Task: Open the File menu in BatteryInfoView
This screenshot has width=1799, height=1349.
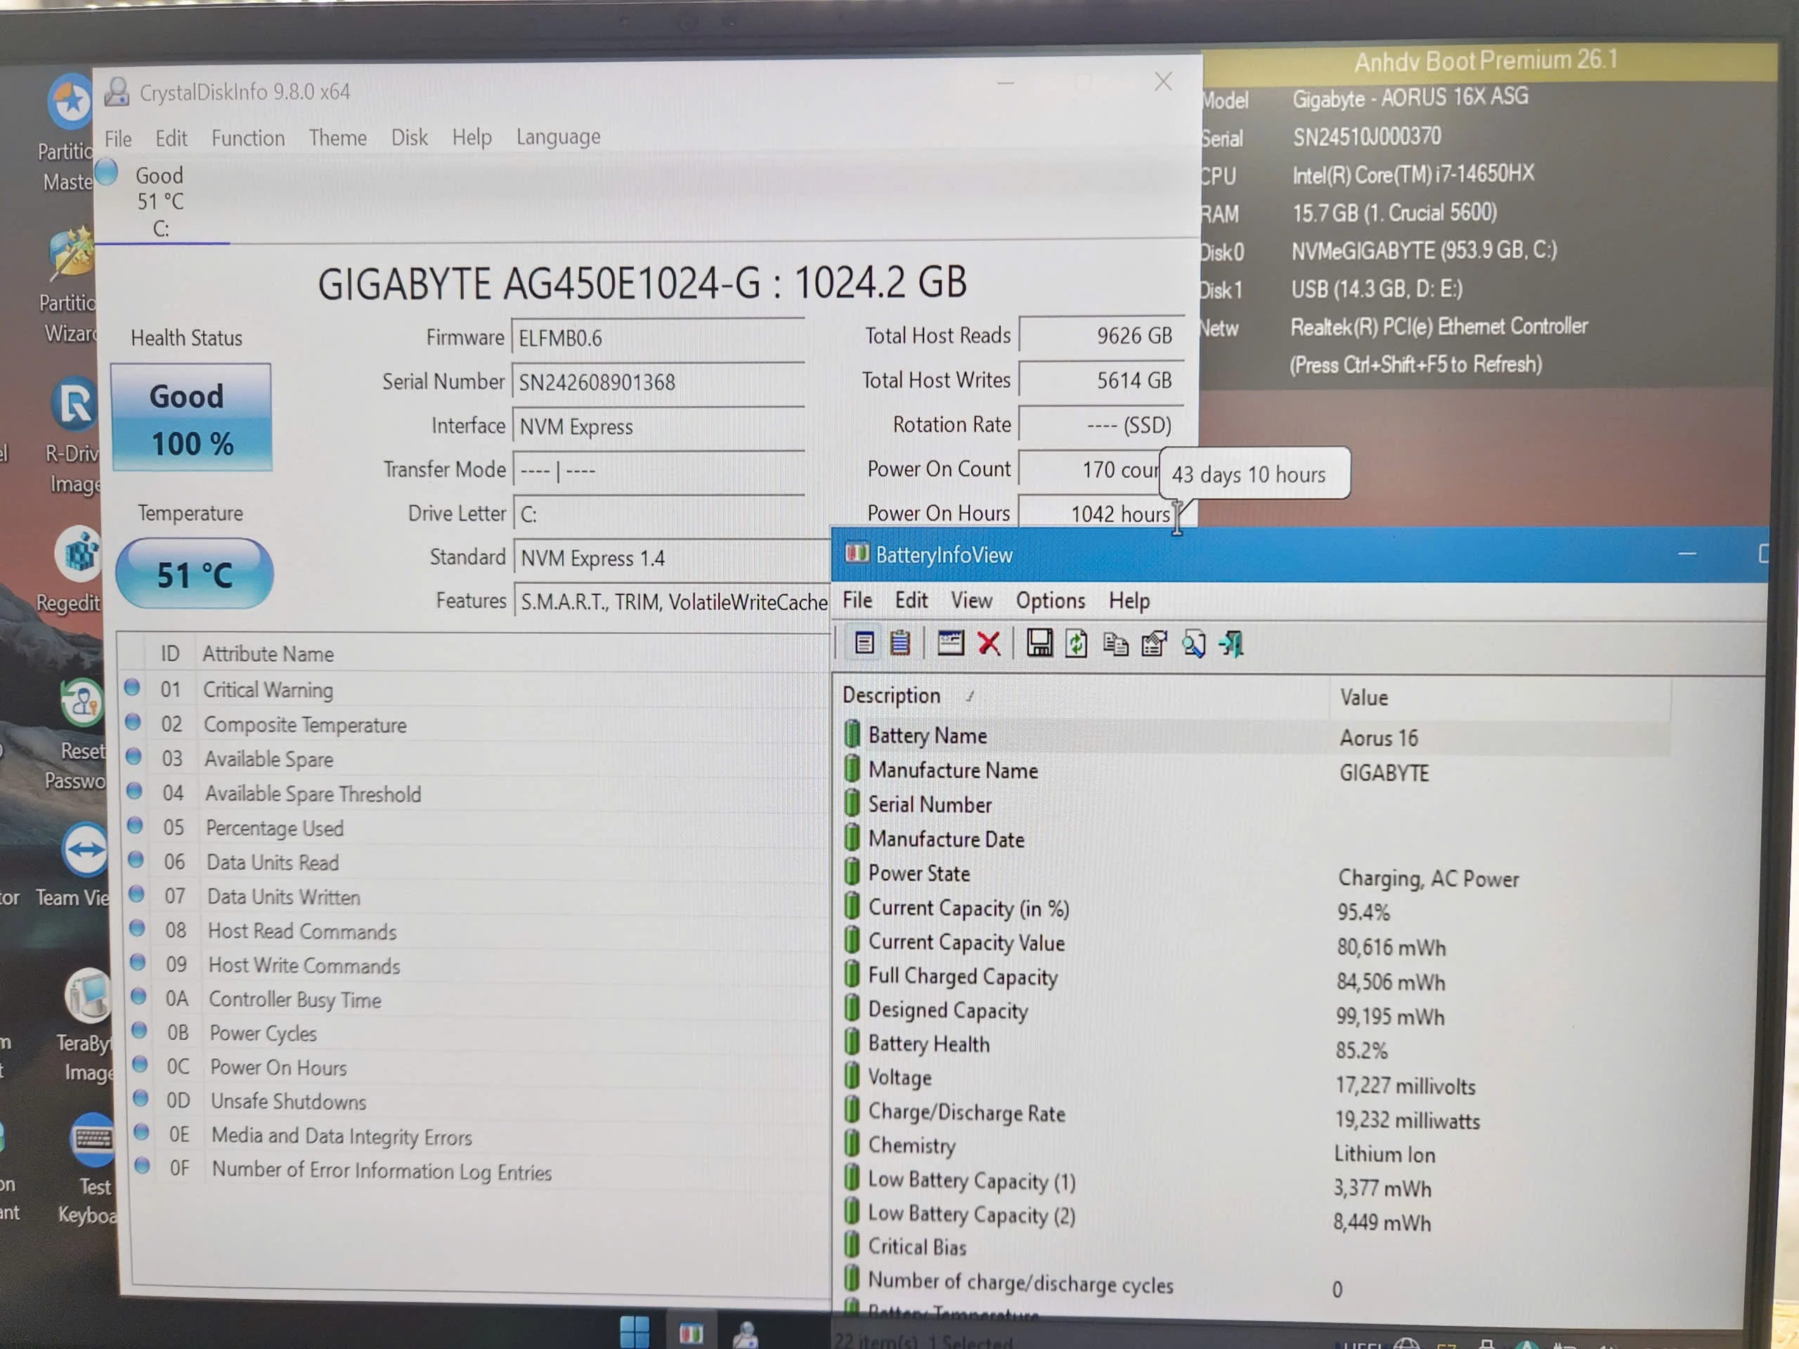Action: (857, 600)
